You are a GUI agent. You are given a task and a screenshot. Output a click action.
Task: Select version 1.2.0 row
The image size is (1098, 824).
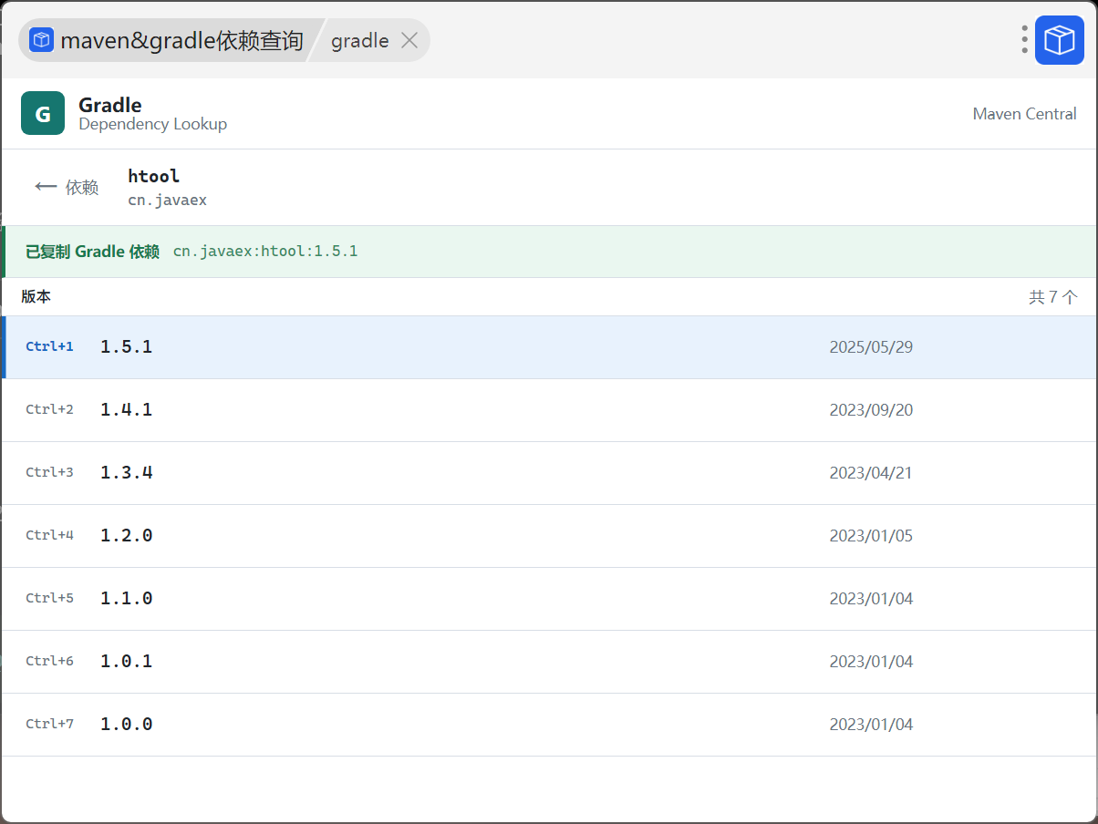[x=549, y=536]
